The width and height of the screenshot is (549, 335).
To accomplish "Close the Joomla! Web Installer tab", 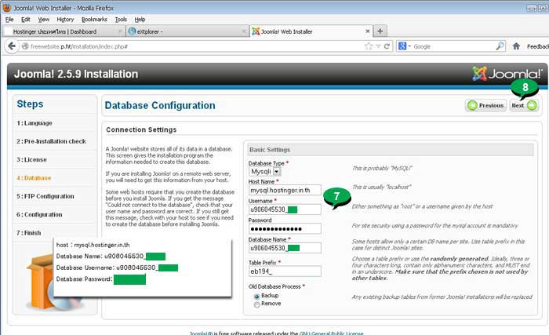I will (368, 31).
